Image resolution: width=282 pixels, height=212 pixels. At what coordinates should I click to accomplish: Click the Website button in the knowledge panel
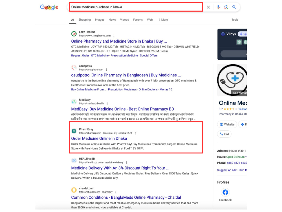227,124
